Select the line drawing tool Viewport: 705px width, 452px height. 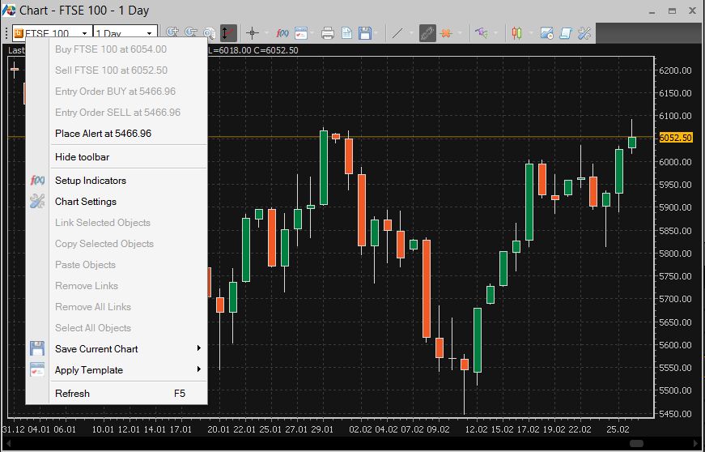(397, 33)
